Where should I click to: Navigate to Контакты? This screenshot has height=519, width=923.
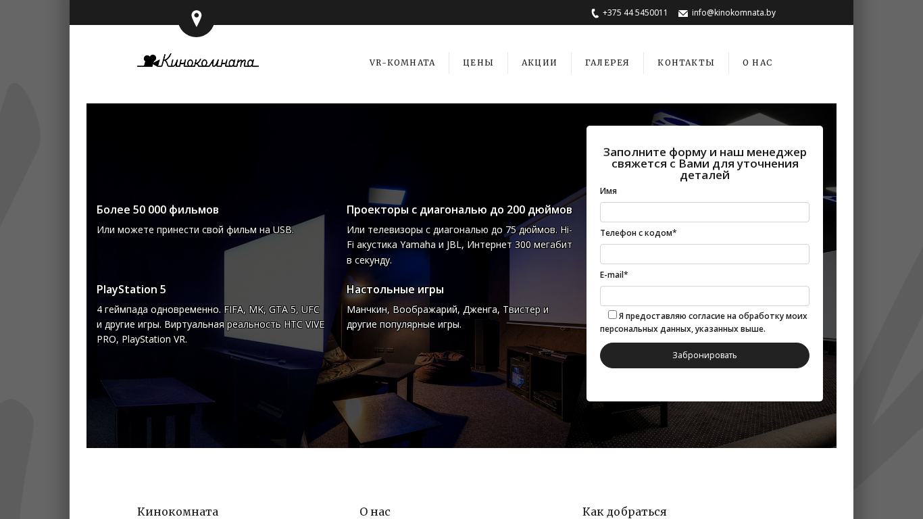coord(686,63)
